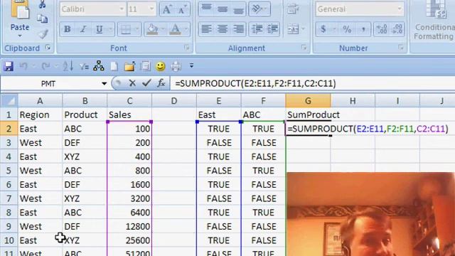Viewport: 455px width, 256px height.
Task: Click the organization chart icon
Action: tap(99, 66)
